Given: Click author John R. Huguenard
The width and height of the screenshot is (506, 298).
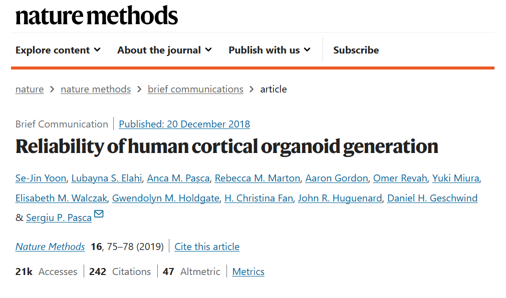Looking at the screenshot, I should 340,198.
